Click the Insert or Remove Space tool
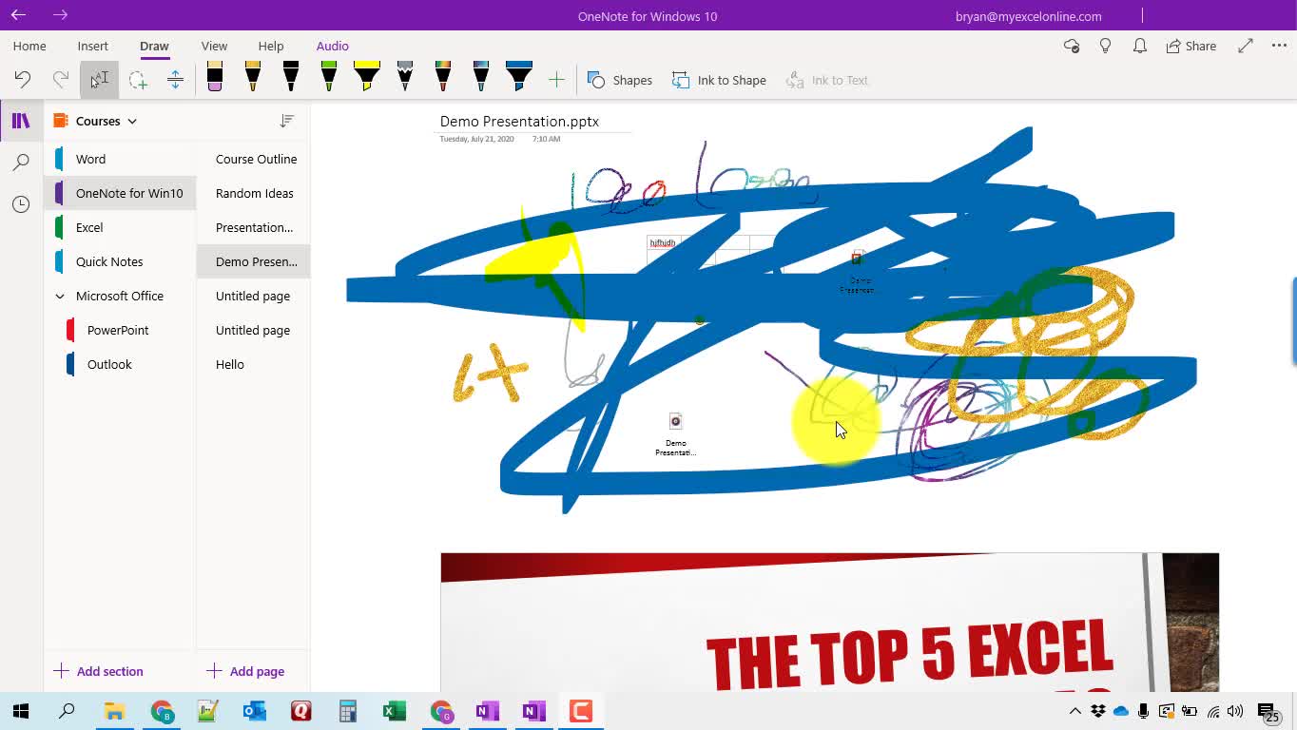This screenshot has height=730, width=1297. [x=175, y=81]
